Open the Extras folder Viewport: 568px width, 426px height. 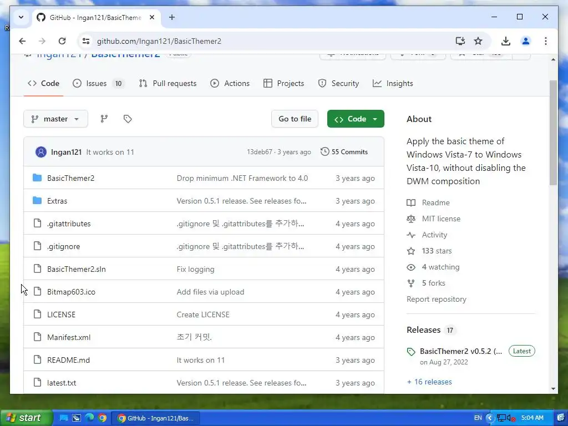click(57, 201)
